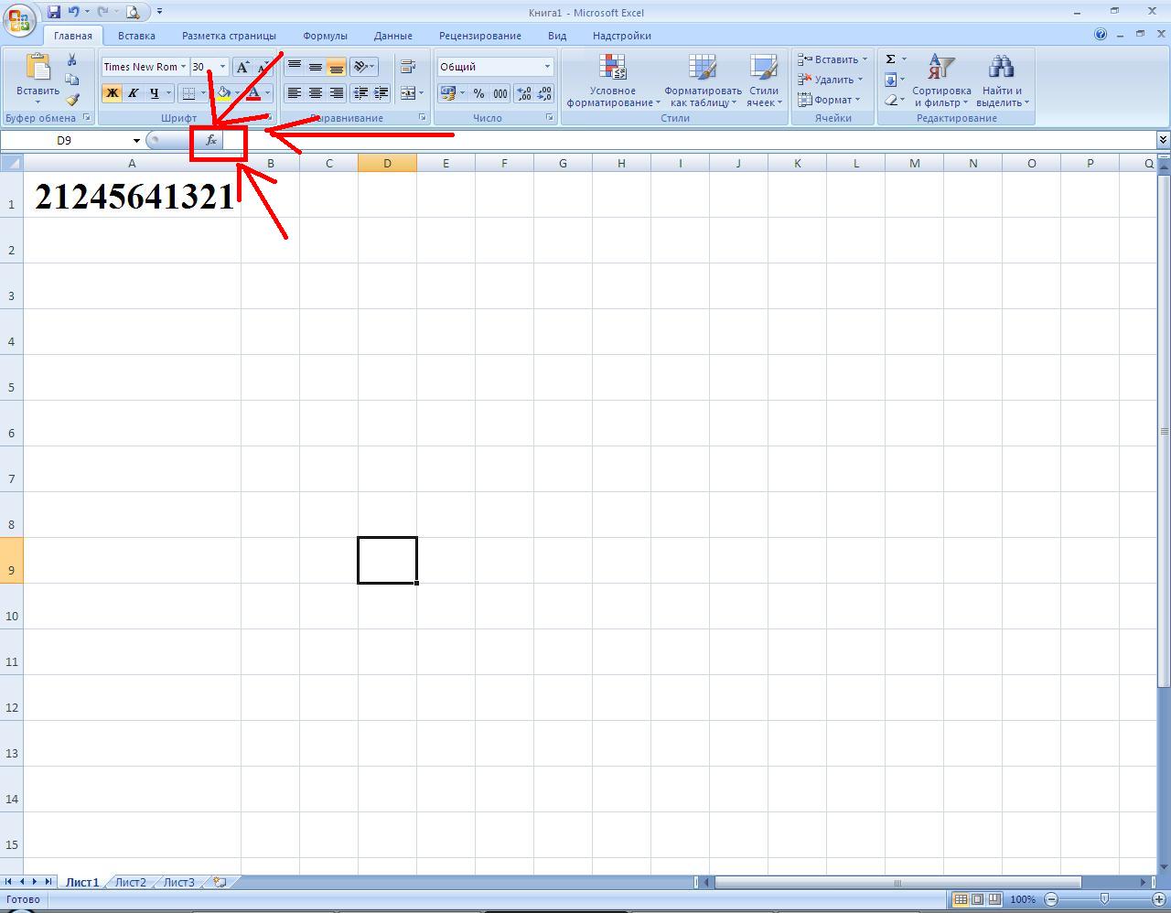
Task: Toggle bold Ж formatting
Action: pos(112,93)
